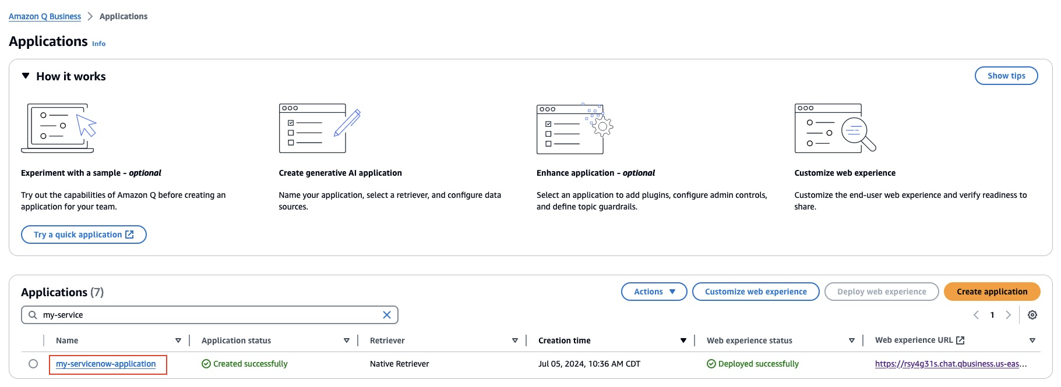
Task: Click the Jul 05, 2024 creation time cell
Action: coord(589,364)
